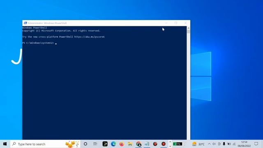This screenshot has width=263, height=148.
Task: Open the Windows Start menu
Action: [5, 144]
